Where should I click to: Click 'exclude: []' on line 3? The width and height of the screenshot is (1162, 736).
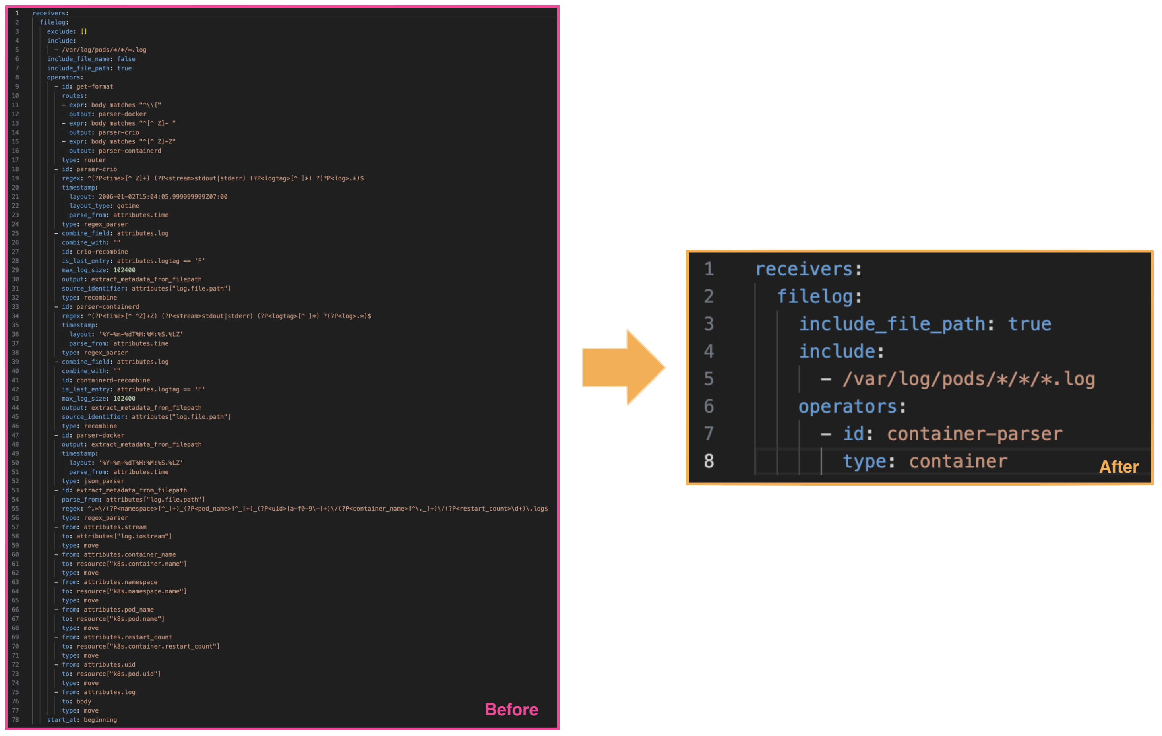[67, 31]
